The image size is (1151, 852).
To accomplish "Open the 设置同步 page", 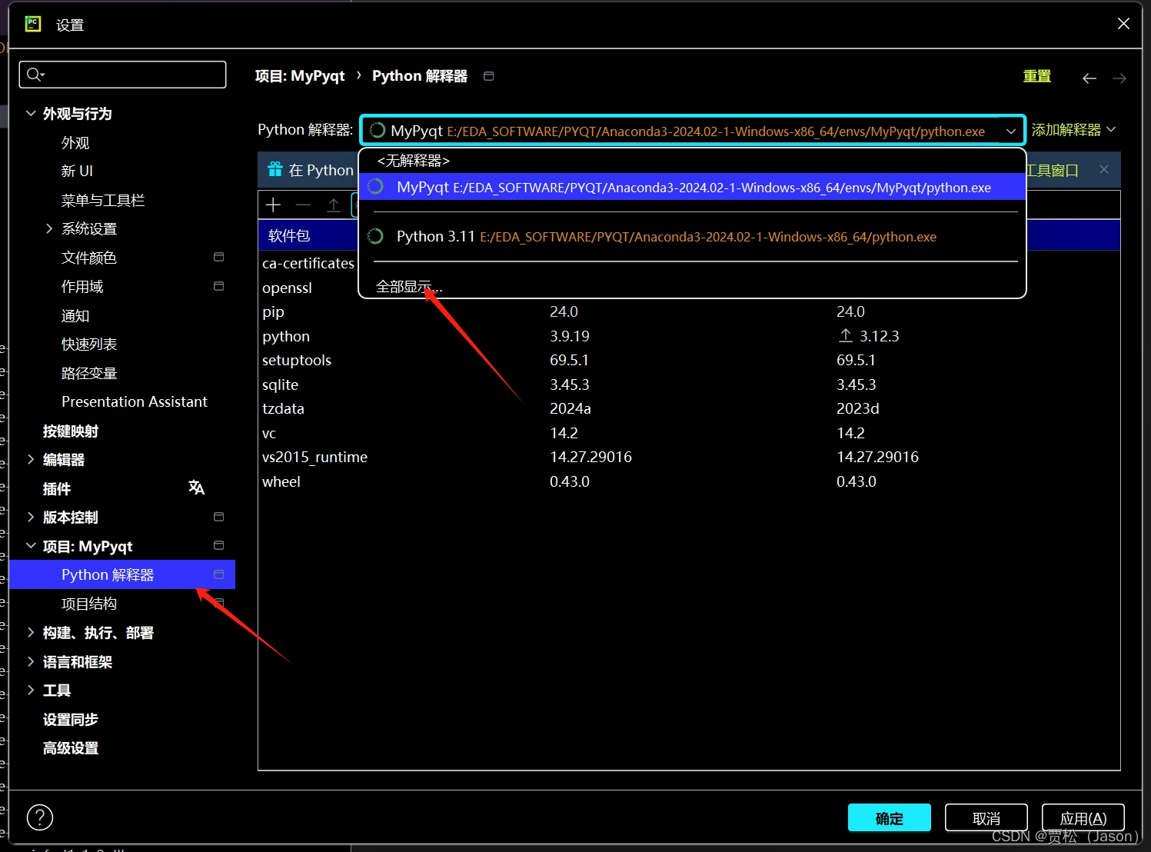I will tap(71, 719).
